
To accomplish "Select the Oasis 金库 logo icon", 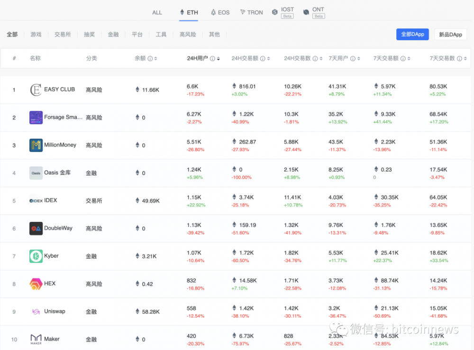I will pos(36,173).
